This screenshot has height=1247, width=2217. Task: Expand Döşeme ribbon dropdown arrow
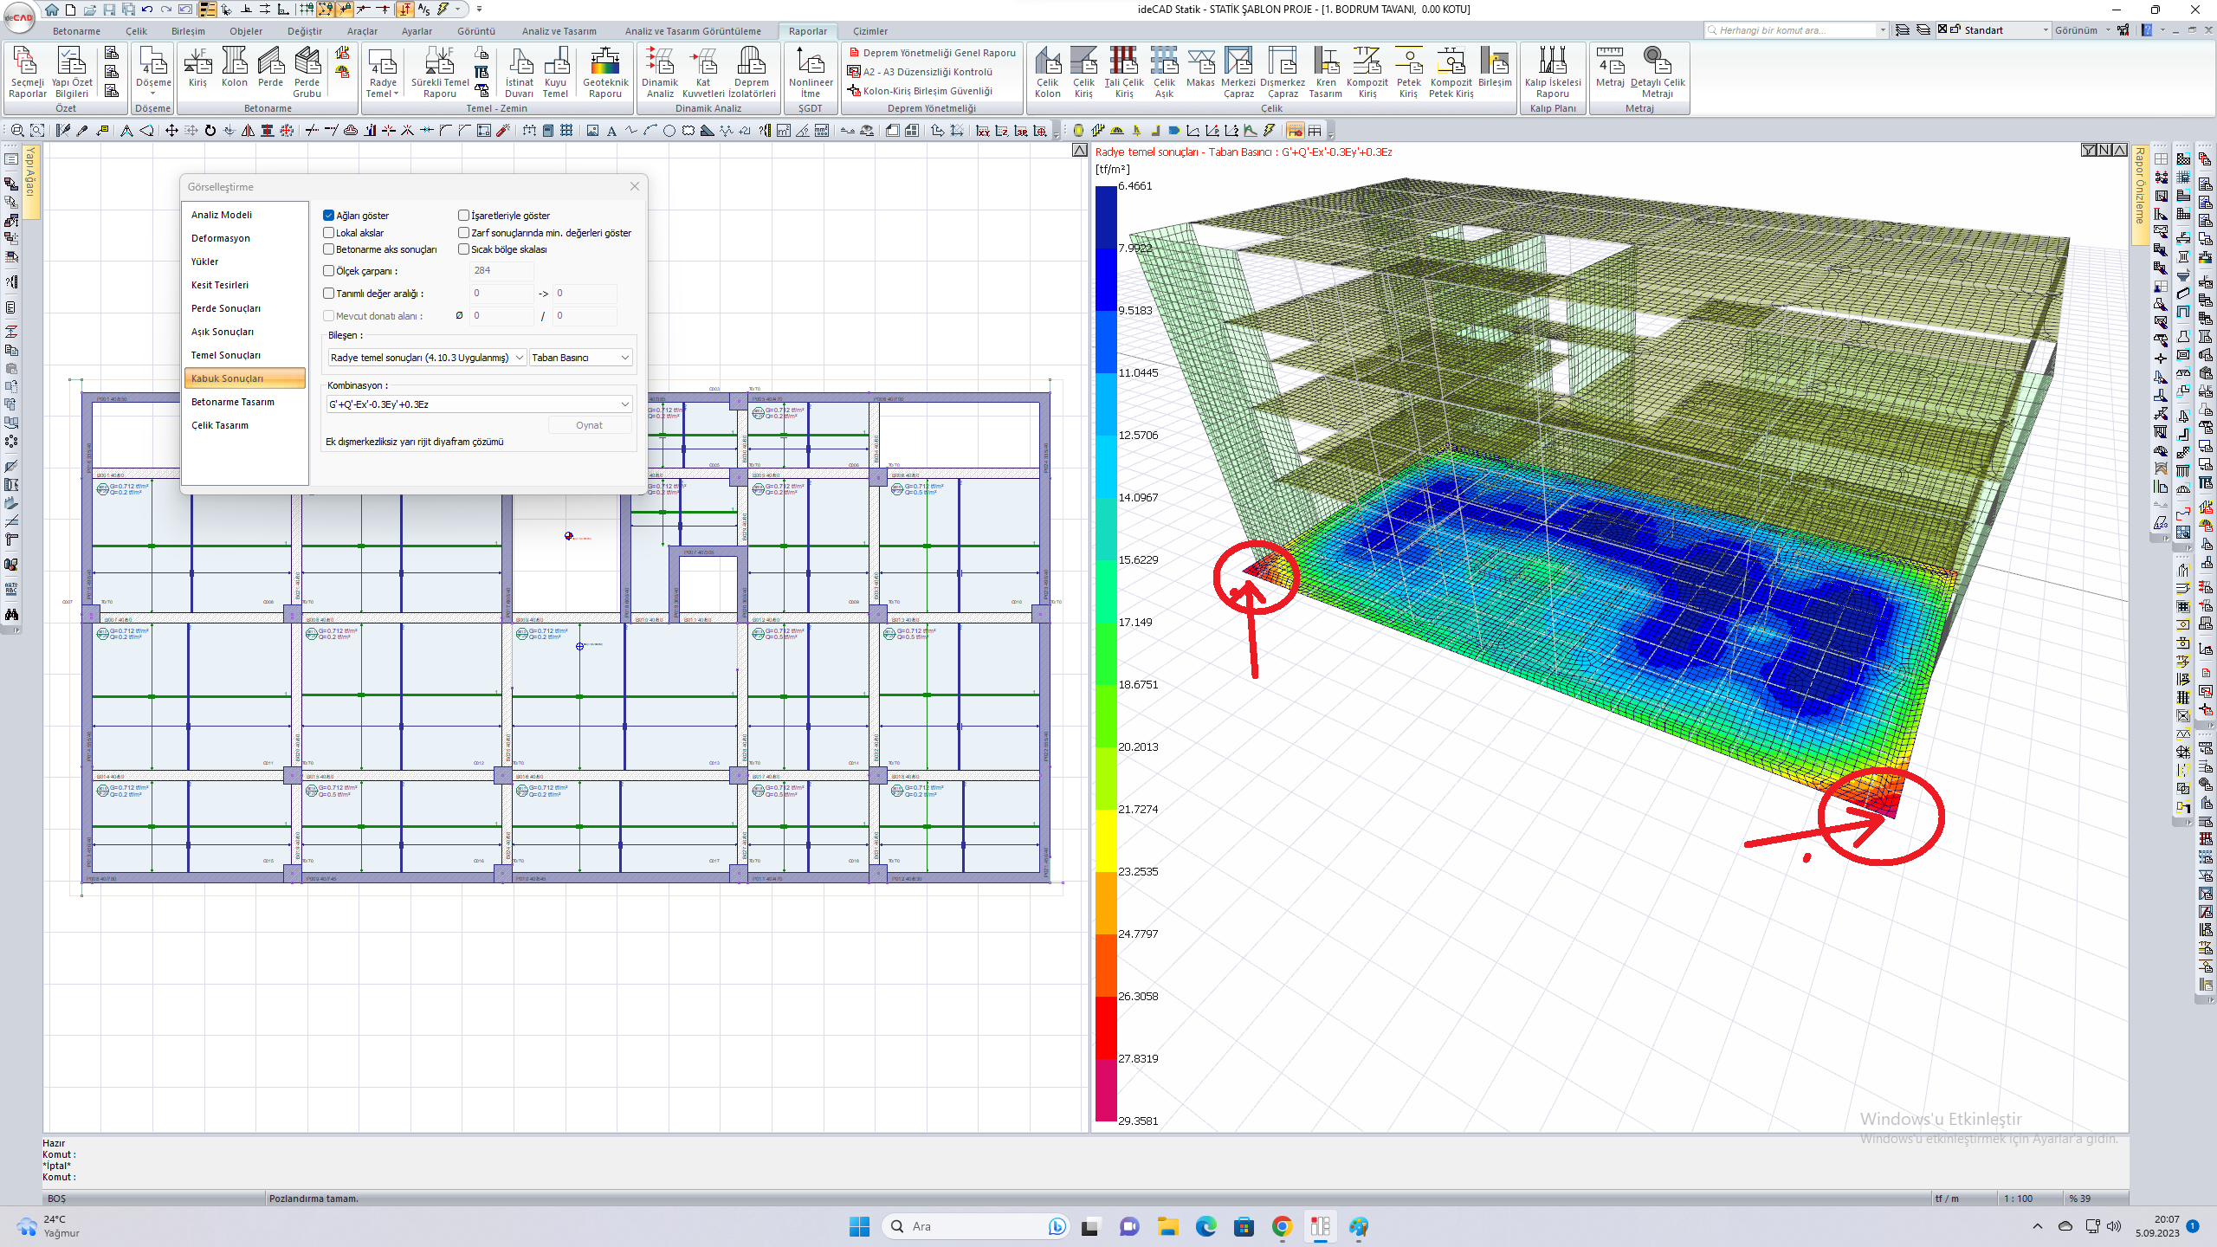(153, 94)
